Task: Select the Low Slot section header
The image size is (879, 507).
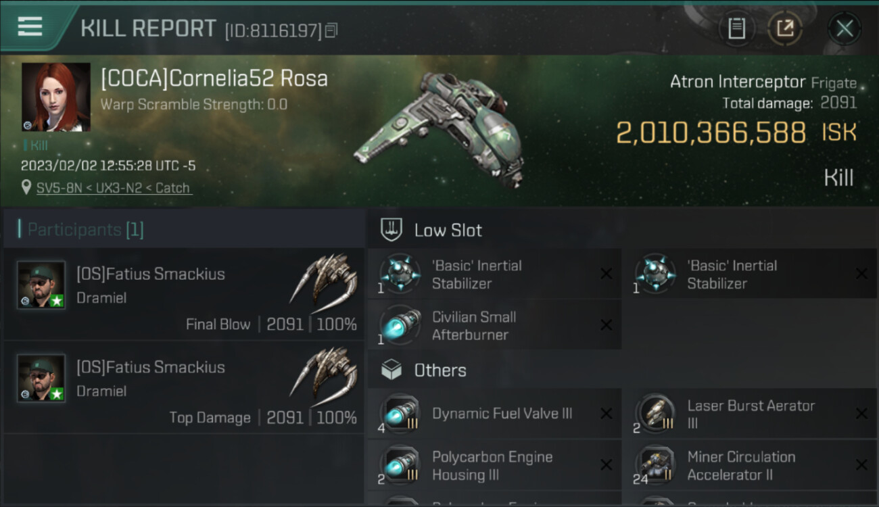Action: pos(448,230)
